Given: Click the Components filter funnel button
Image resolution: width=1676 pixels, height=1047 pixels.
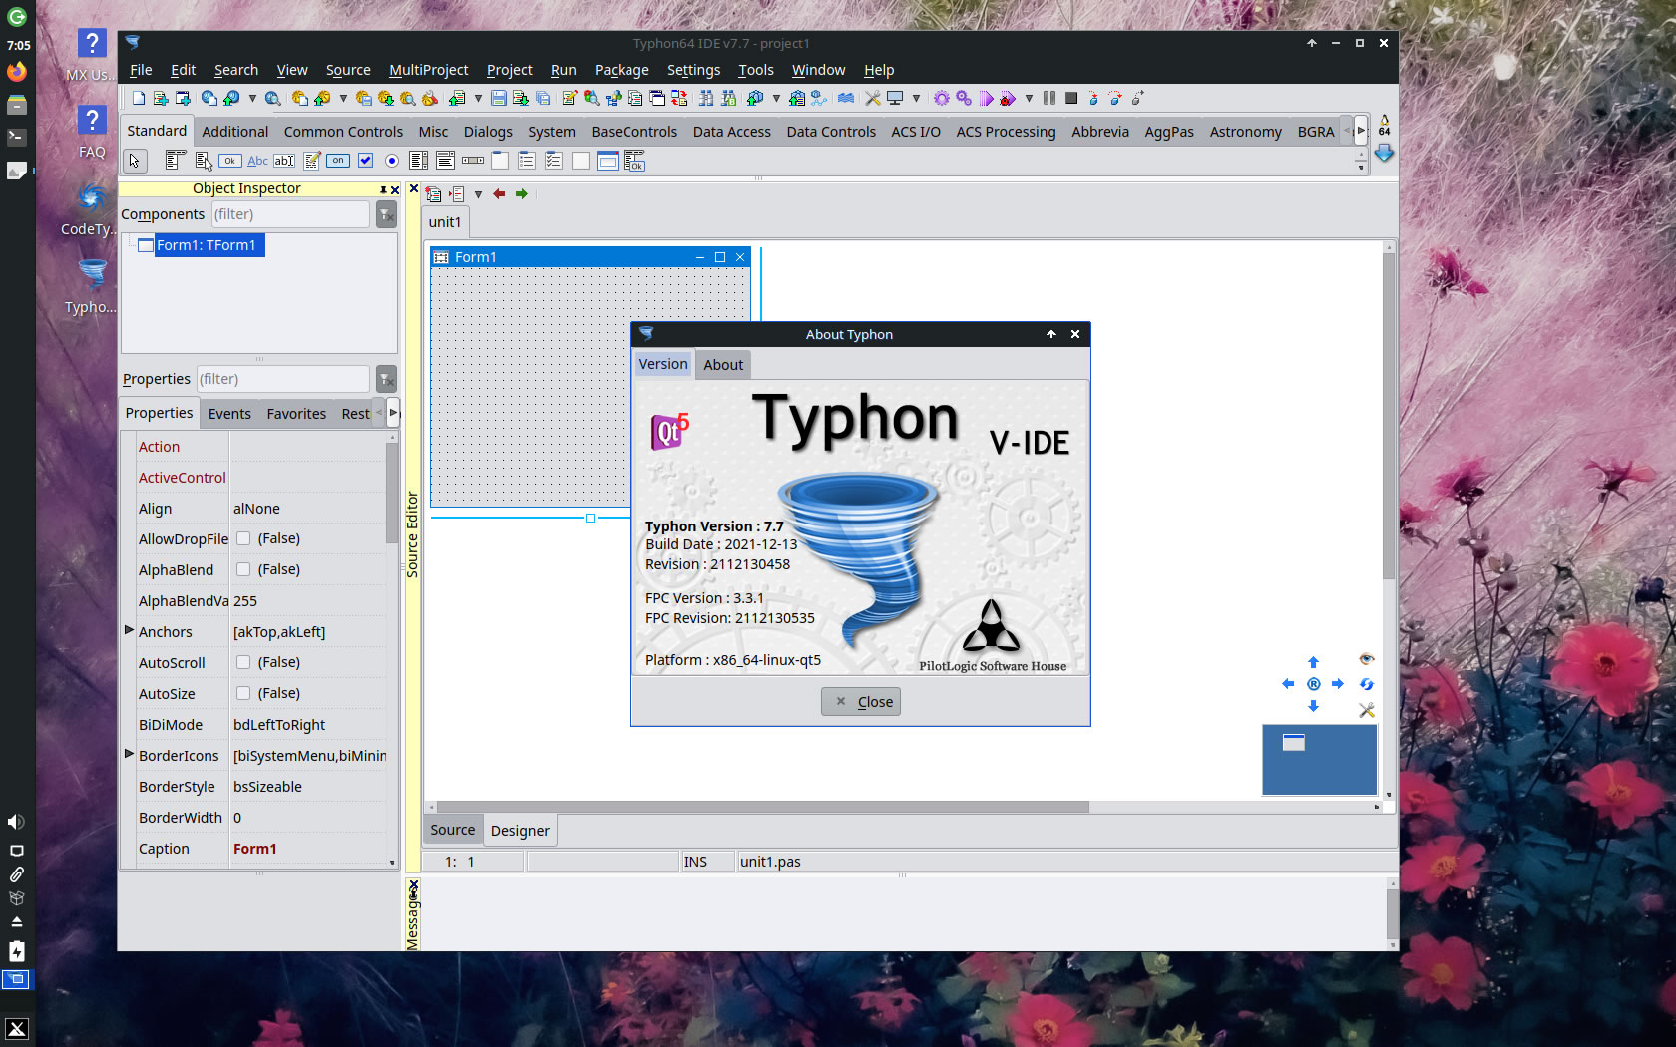Looking at the screenshot, I should (386, 214).
